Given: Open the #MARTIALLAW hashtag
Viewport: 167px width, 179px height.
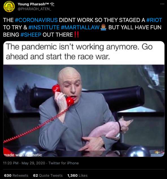Looking at the screenshot, I should click(x=80, y=27).
